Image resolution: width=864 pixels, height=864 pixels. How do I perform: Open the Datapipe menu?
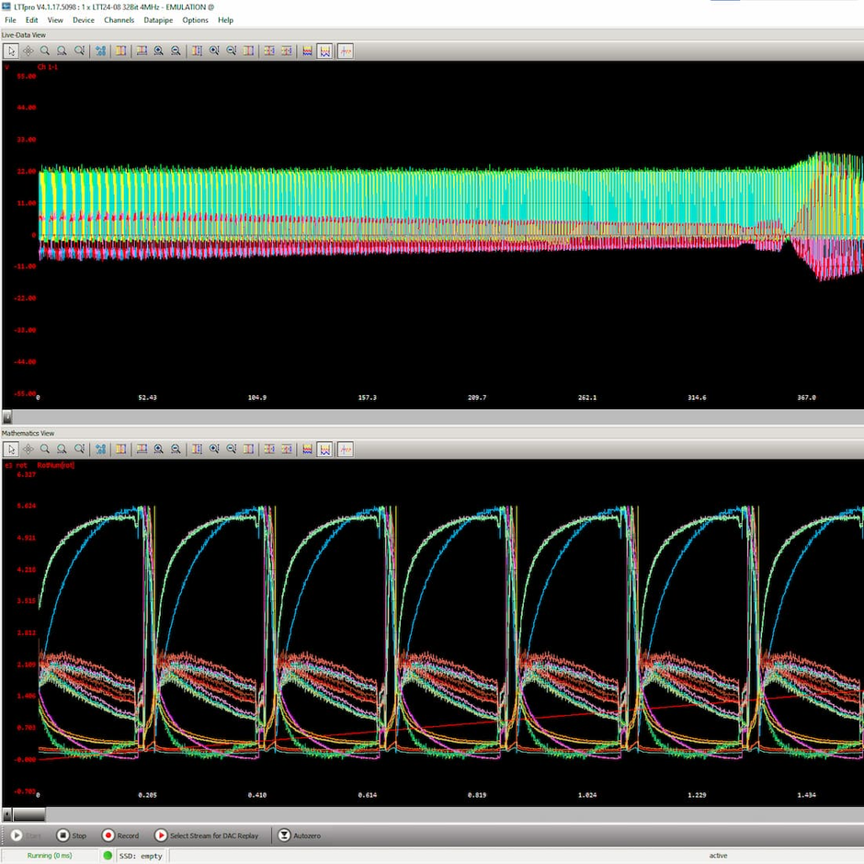(157, 19)
